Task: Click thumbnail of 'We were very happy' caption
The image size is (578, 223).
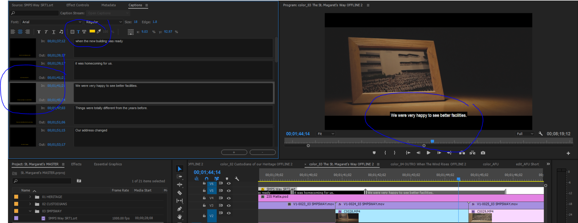Action: (23, 93)
